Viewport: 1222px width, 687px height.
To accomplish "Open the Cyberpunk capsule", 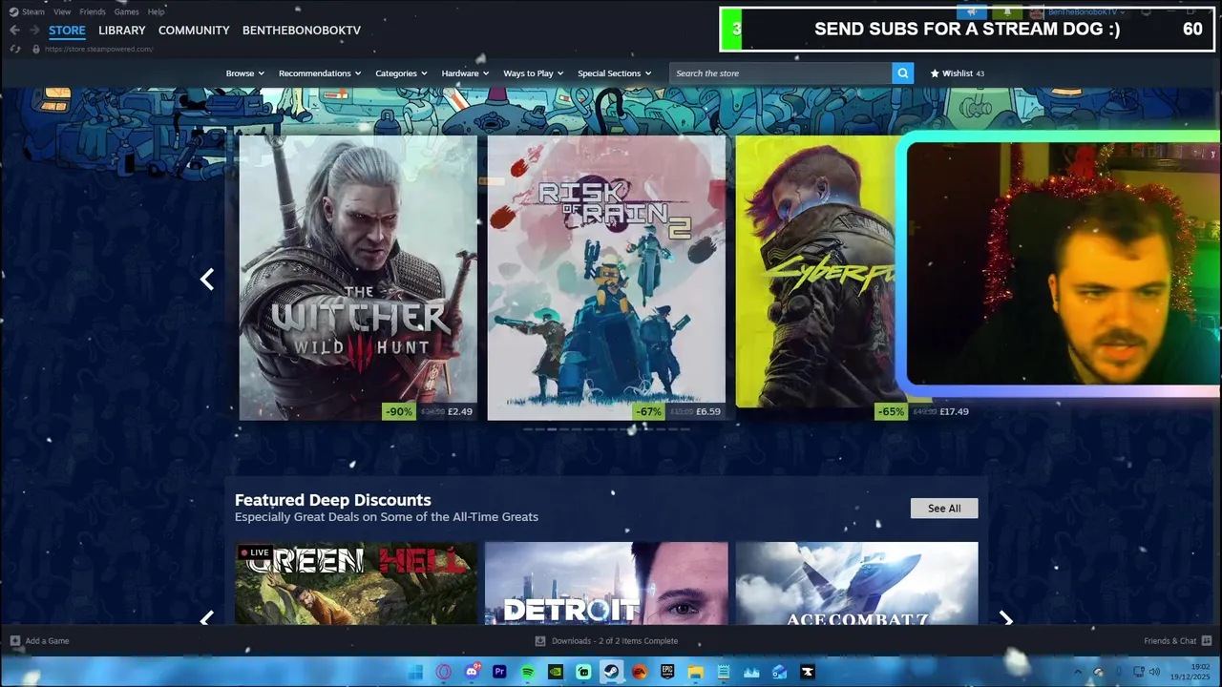I will [x=816, y=272].
